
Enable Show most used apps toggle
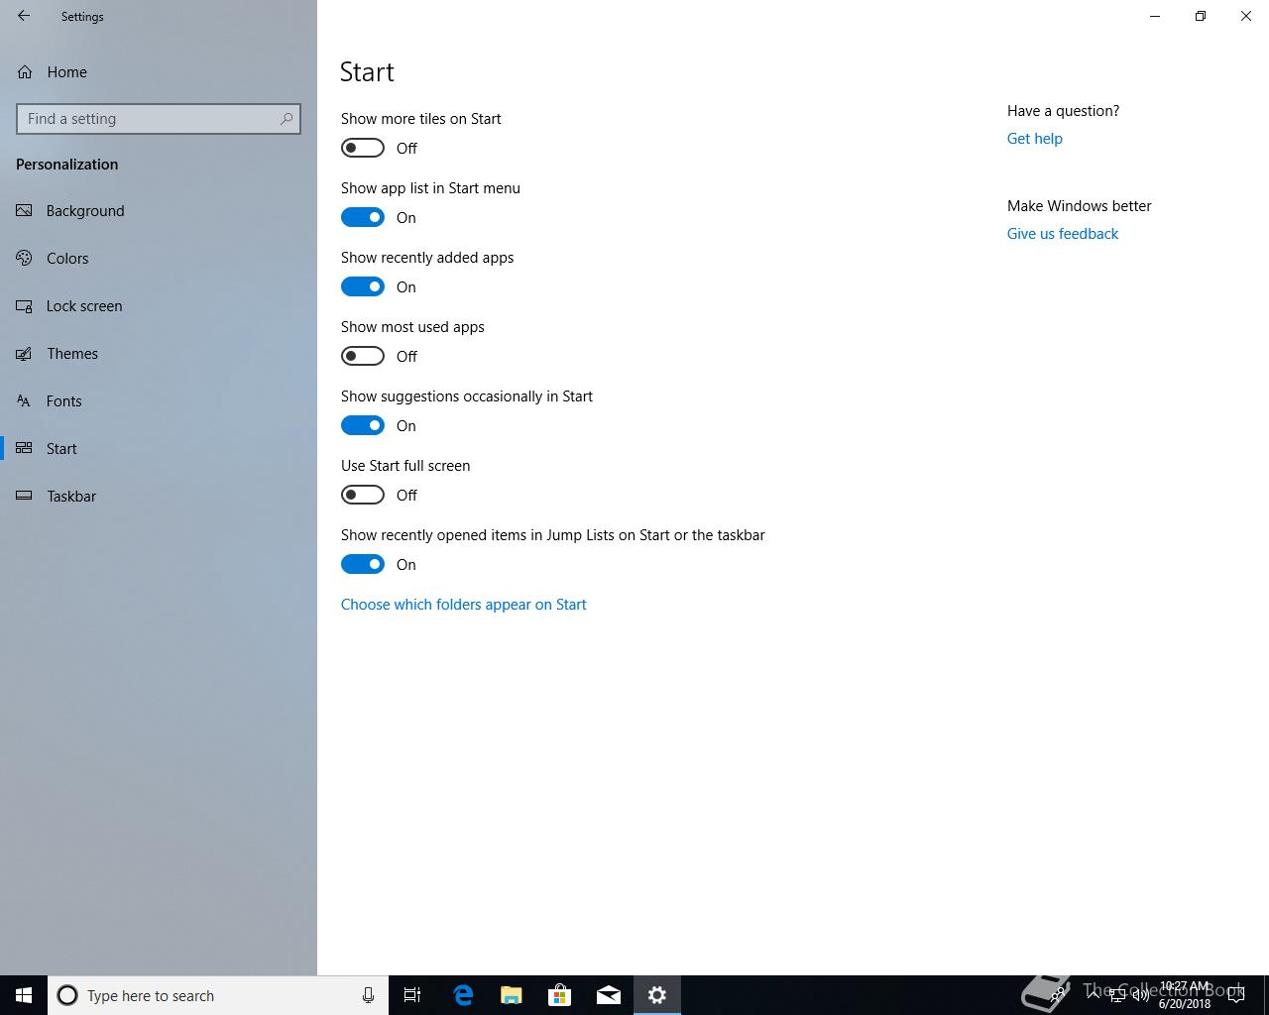coord(363,356)
